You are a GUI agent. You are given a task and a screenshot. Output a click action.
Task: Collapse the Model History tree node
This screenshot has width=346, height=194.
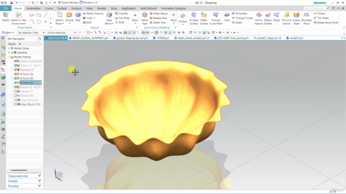point(9,57)
